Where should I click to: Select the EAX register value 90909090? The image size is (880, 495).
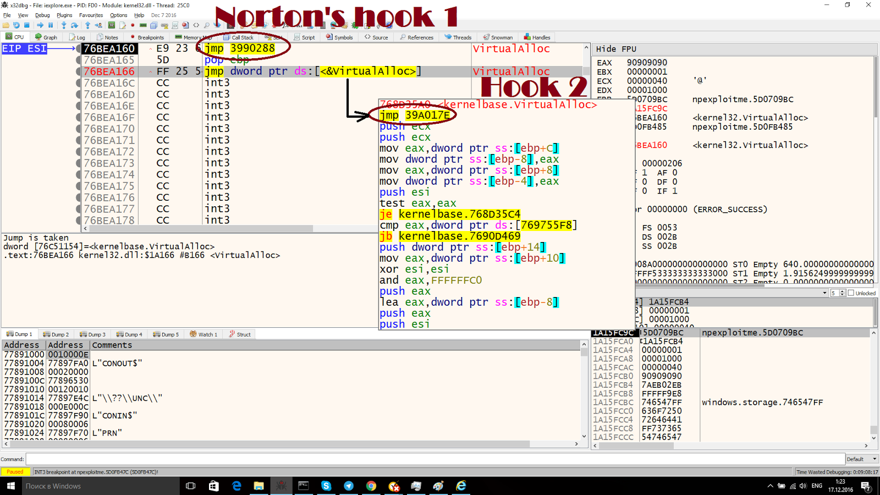point(647,63)
